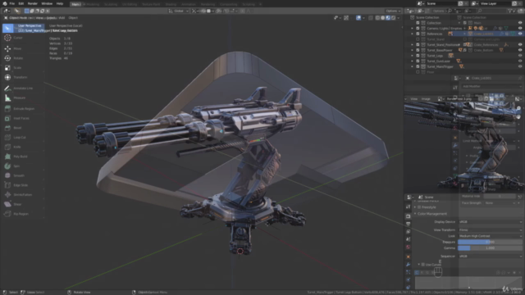Viewport: 525px width, 295px height.
Task: Select the Loop Cut tool
Action: 7,138
